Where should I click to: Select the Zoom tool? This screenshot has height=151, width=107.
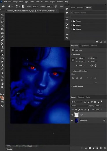click(2, 87)
